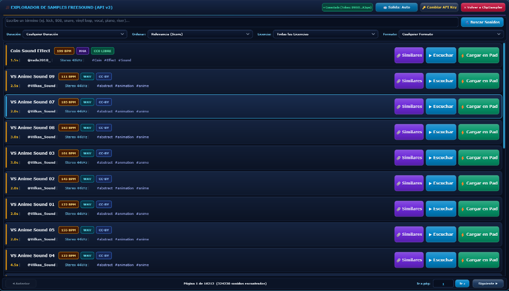
Task: Load VS Anime Sound 05 into pad
Action: pyautogui.click(x=479, y=234)
